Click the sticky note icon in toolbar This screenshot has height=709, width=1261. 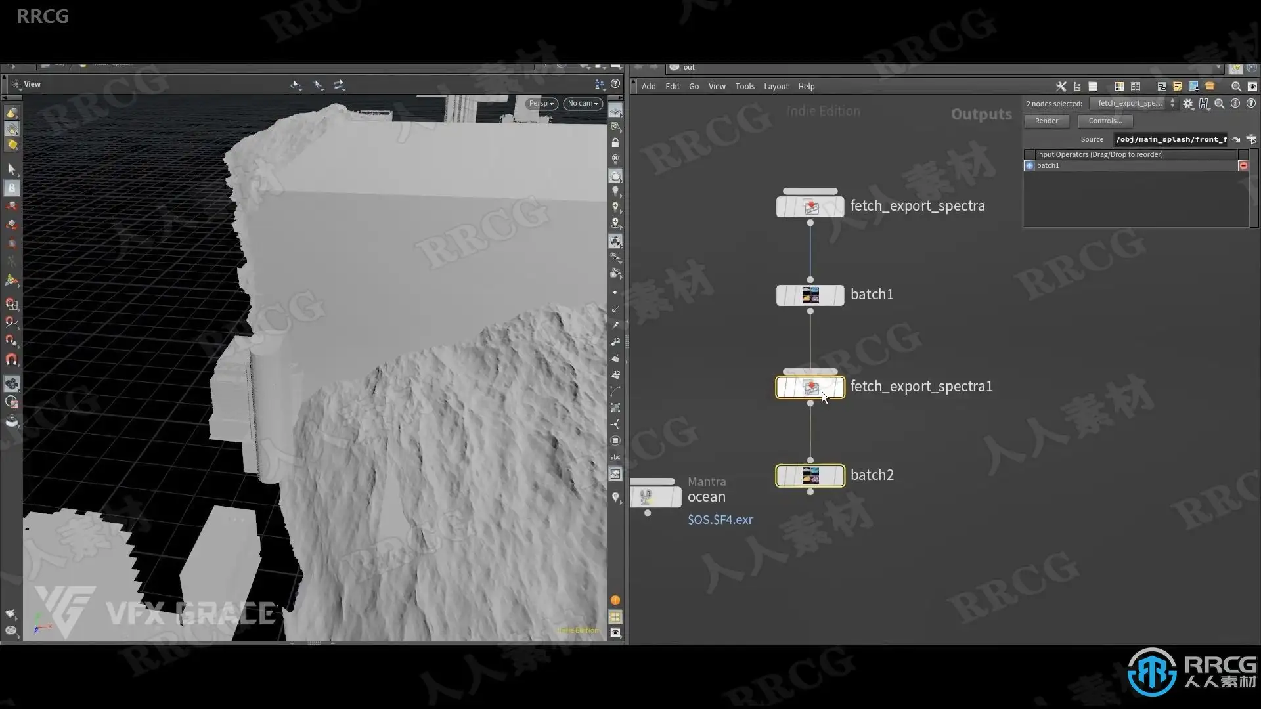tap(1178, 87)
